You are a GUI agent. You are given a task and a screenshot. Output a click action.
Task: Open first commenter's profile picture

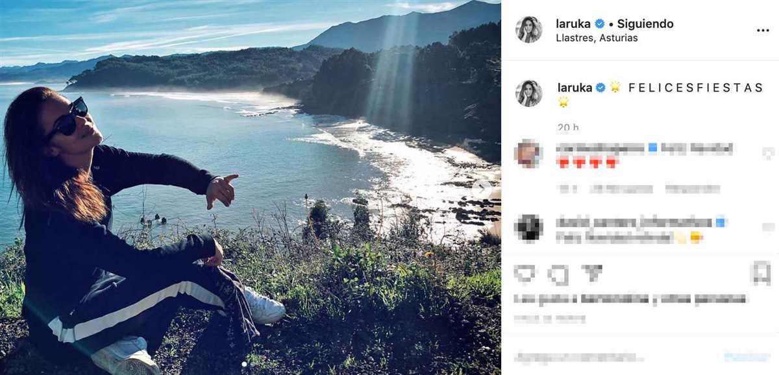(x=528, y=154)
